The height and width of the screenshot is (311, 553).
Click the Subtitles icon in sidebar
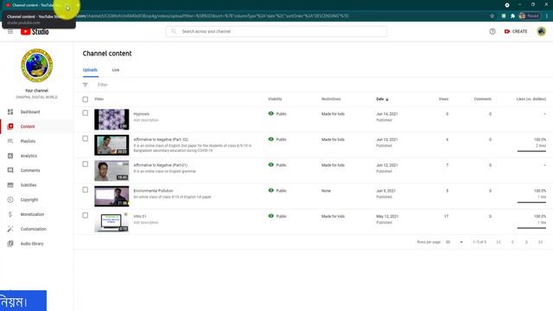tap(10, 185)
